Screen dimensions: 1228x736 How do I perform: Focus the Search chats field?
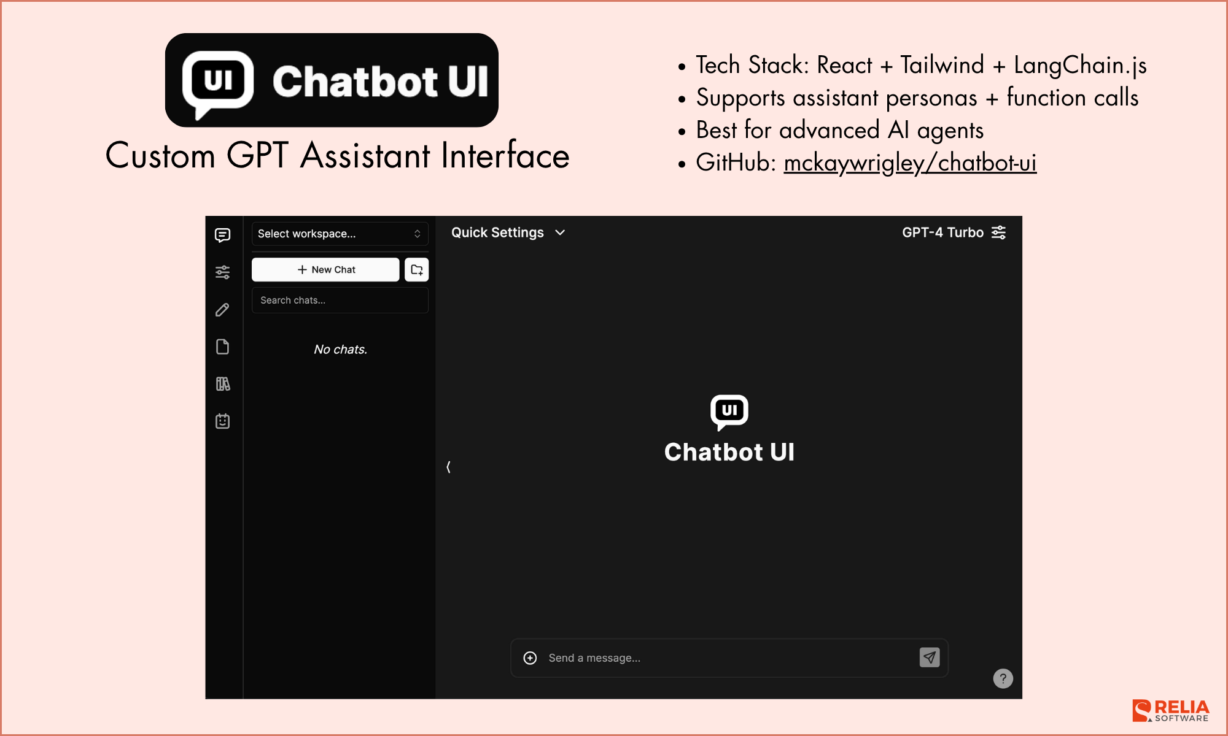[x=340, y=300]
